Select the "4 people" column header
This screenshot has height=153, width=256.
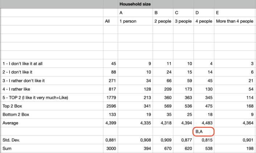[204, 21]
